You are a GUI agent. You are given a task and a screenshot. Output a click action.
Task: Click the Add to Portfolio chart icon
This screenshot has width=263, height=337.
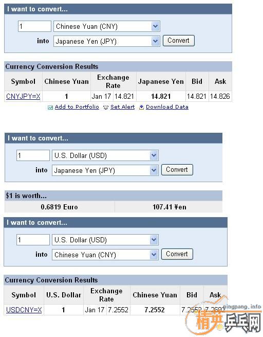50,108
